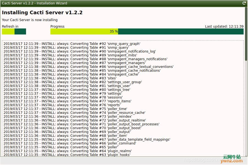Click 'Your Cacti Server is now installing' text
248x165 pixels.
(30, 20)
